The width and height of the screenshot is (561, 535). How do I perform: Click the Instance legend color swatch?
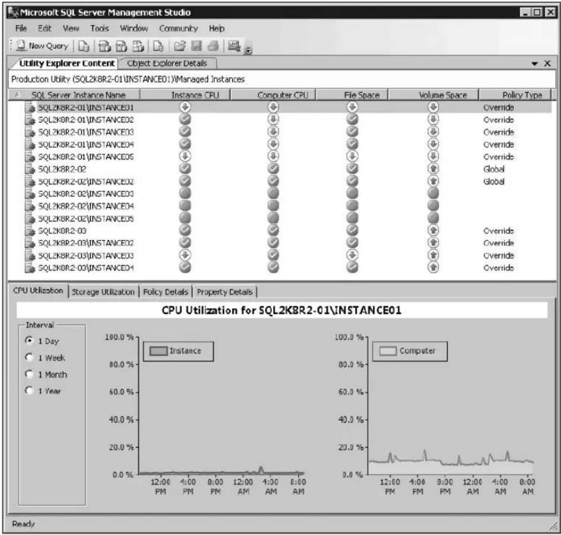[158, 351]
